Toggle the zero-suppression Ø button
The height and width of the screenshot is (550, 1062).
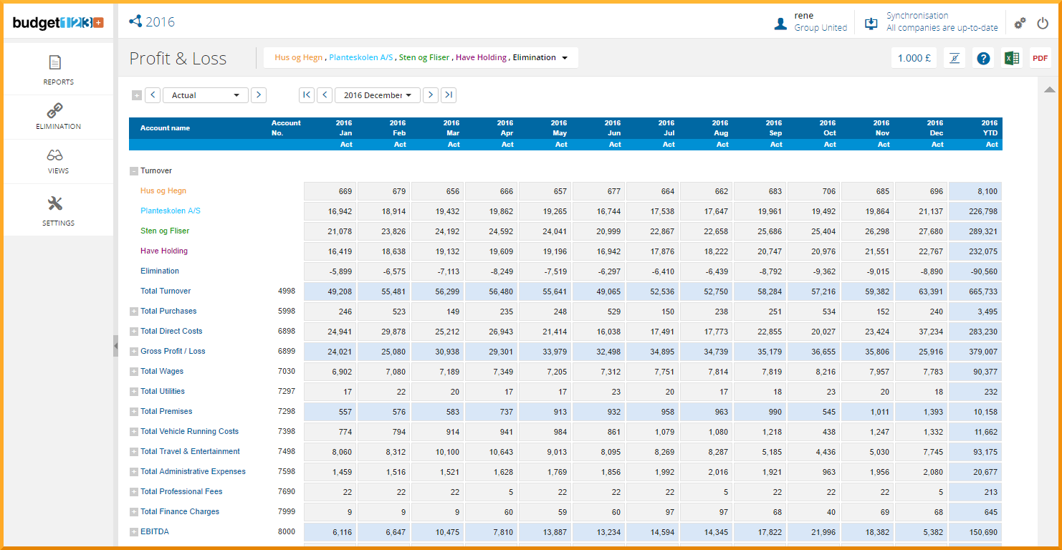955,58
